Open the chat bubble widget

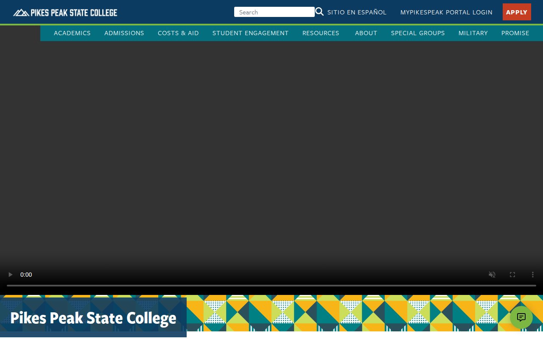(521, 317)
